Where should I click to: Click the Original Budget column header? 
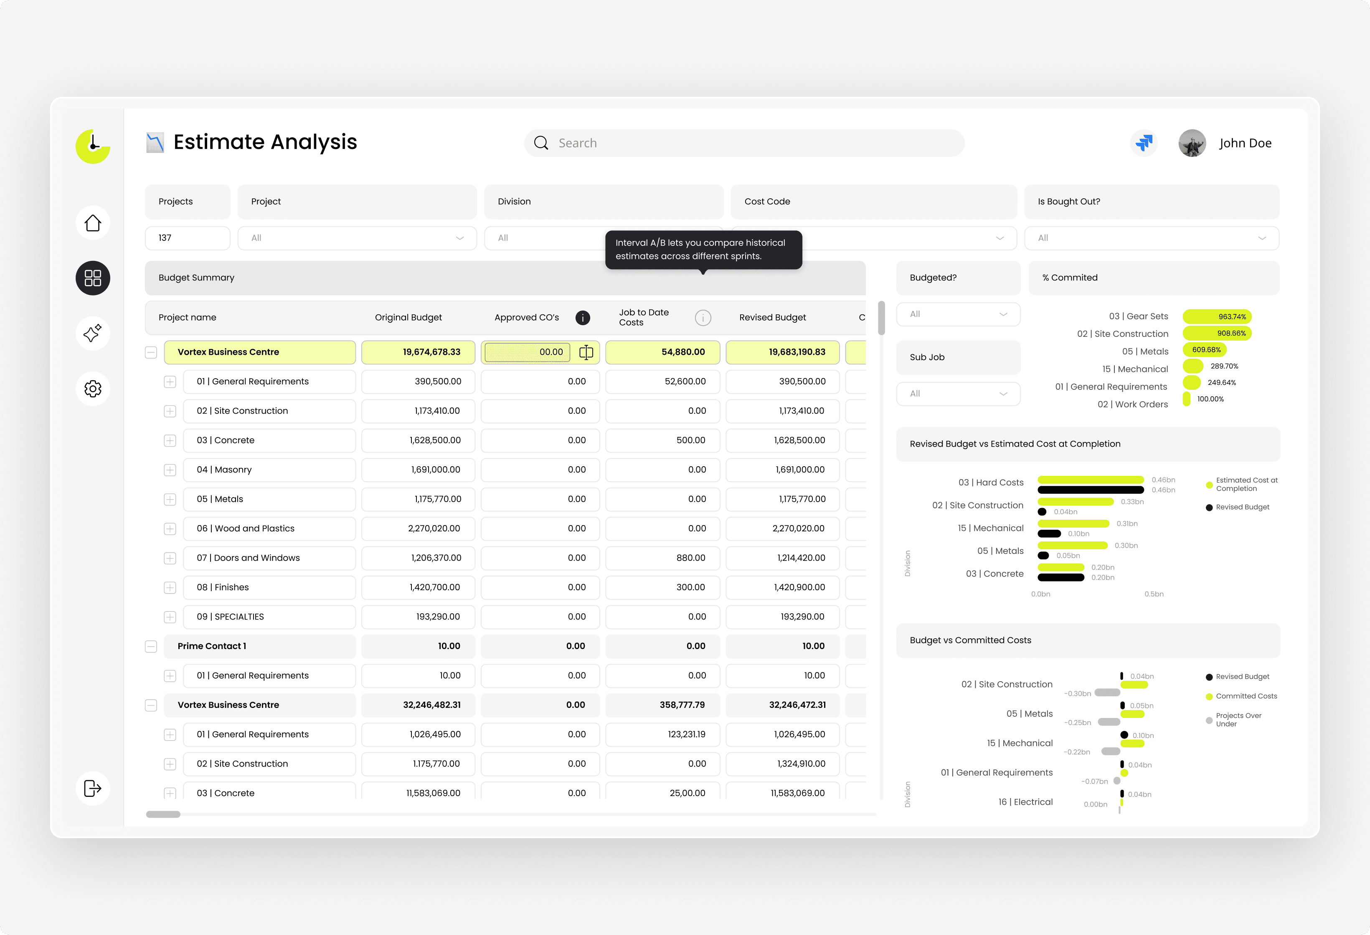pos(408,318)
